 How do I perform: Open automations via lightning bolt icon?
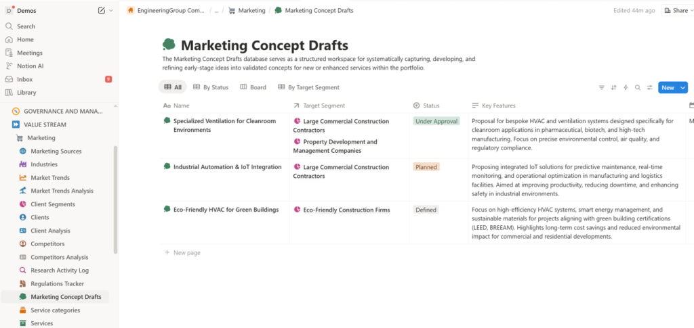[626, 87]
